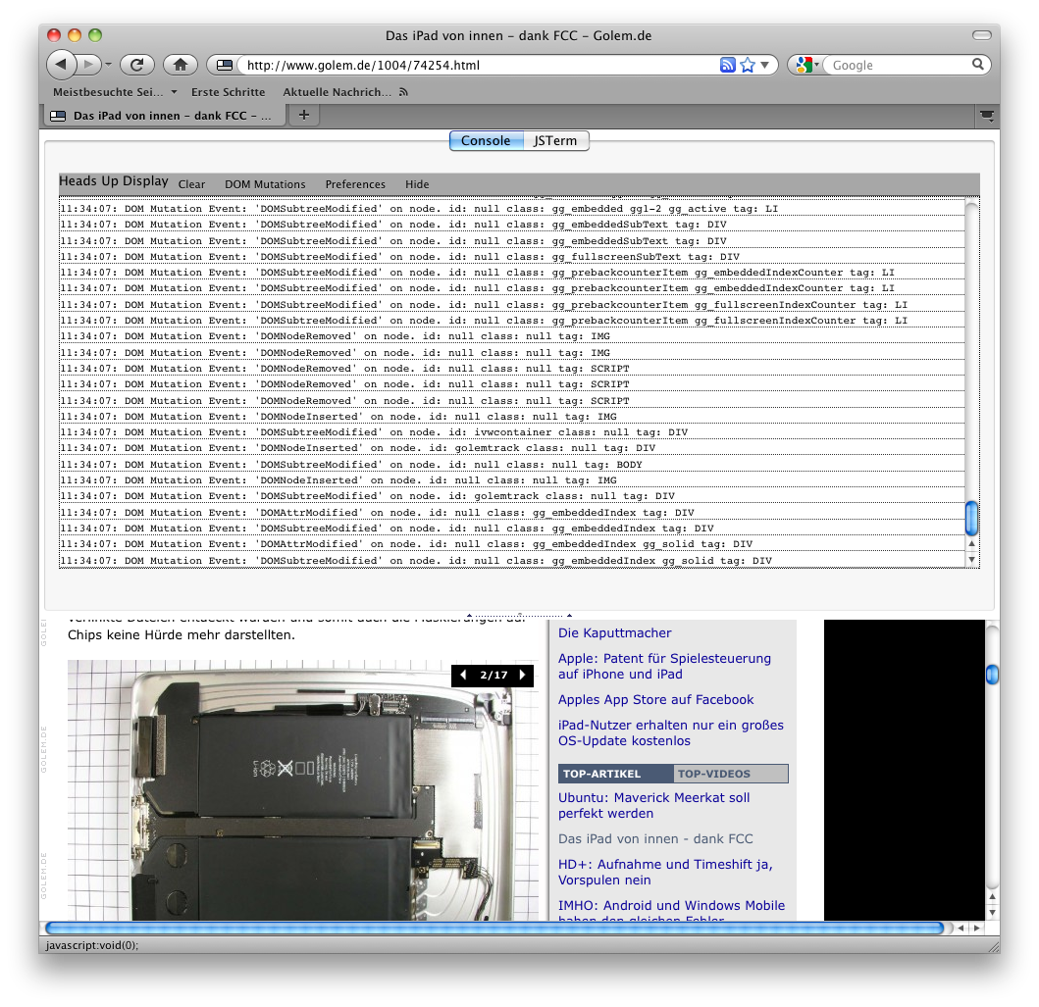Open the Google search engine selector

(x=807, y=65)
